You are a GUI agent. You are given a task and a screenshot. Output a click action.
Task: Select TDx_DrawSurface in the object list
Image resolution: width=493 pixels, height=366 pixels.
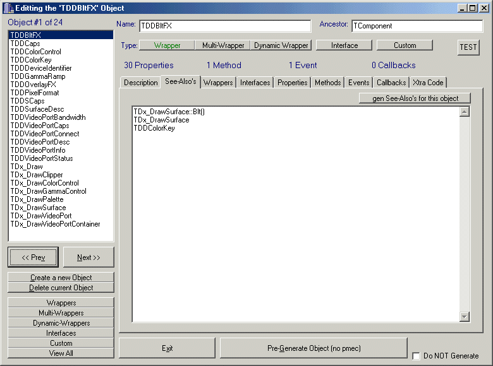pos(38,208)
